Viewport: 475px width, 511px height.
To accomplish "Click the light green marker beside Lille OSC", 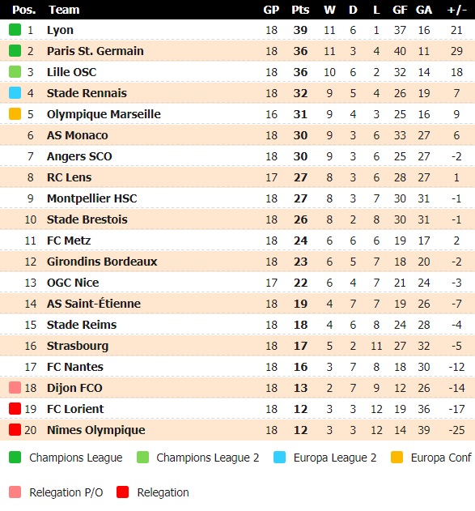I will 15,72.
